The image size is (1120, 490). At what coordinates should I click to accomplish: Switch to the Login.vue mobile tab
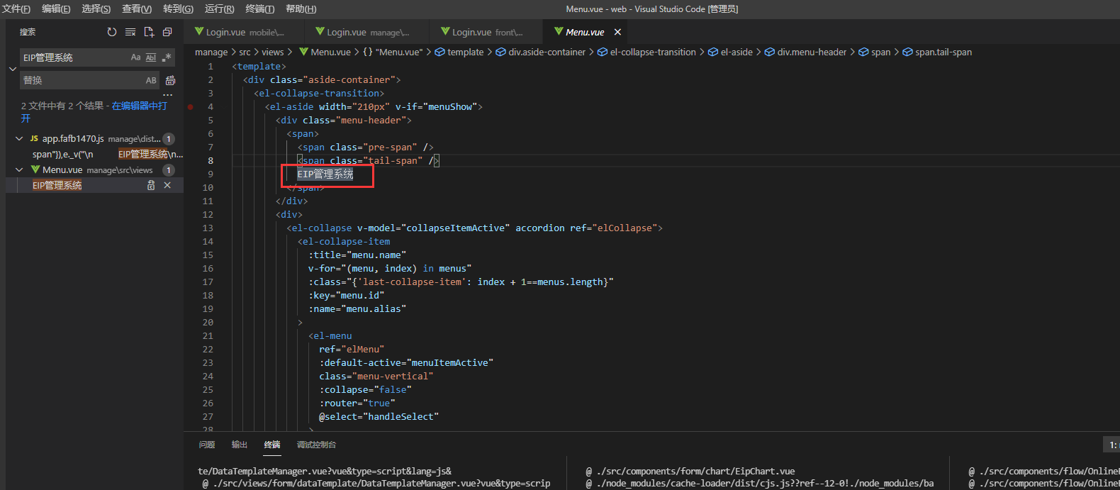pyautogui.click(x=244, y=32)
